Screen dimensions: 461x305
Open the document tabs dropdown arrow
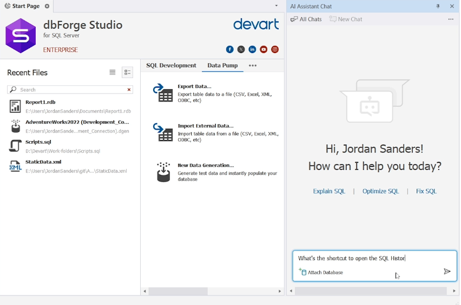276,5
